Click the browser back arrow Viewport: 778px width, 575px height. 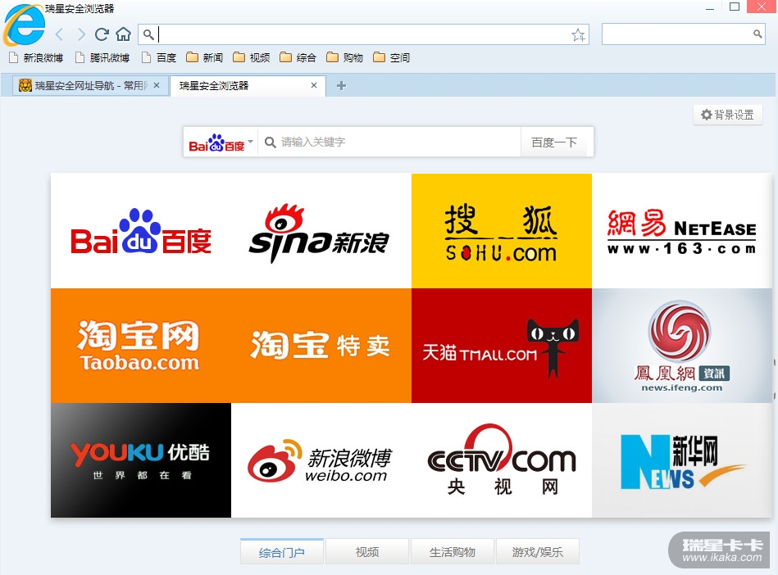tap(60, 34)
